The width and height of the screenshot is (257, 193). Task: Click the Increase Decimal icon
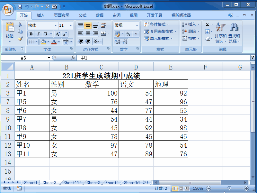(117, 41)
